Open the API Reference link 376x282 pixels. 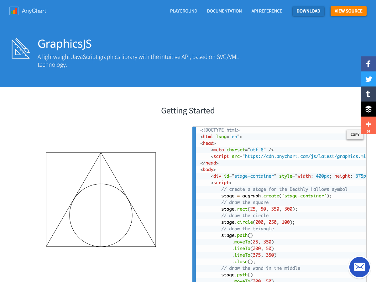click(x=267, y=11)
